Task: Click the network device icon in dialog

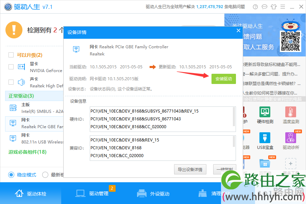Action: 76,49
